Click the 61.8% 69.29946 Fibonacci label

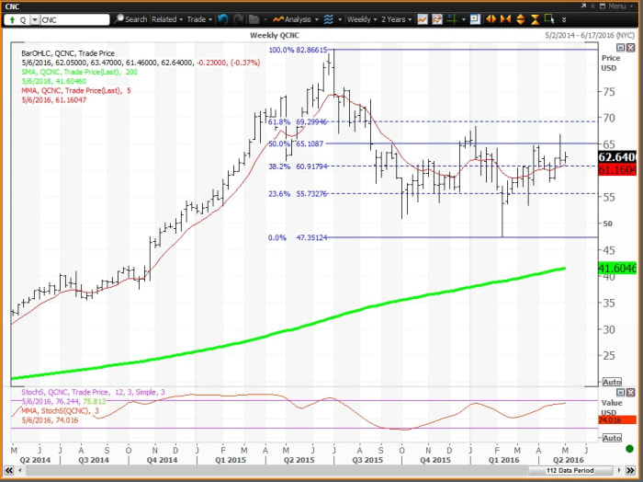pos(298,122)
